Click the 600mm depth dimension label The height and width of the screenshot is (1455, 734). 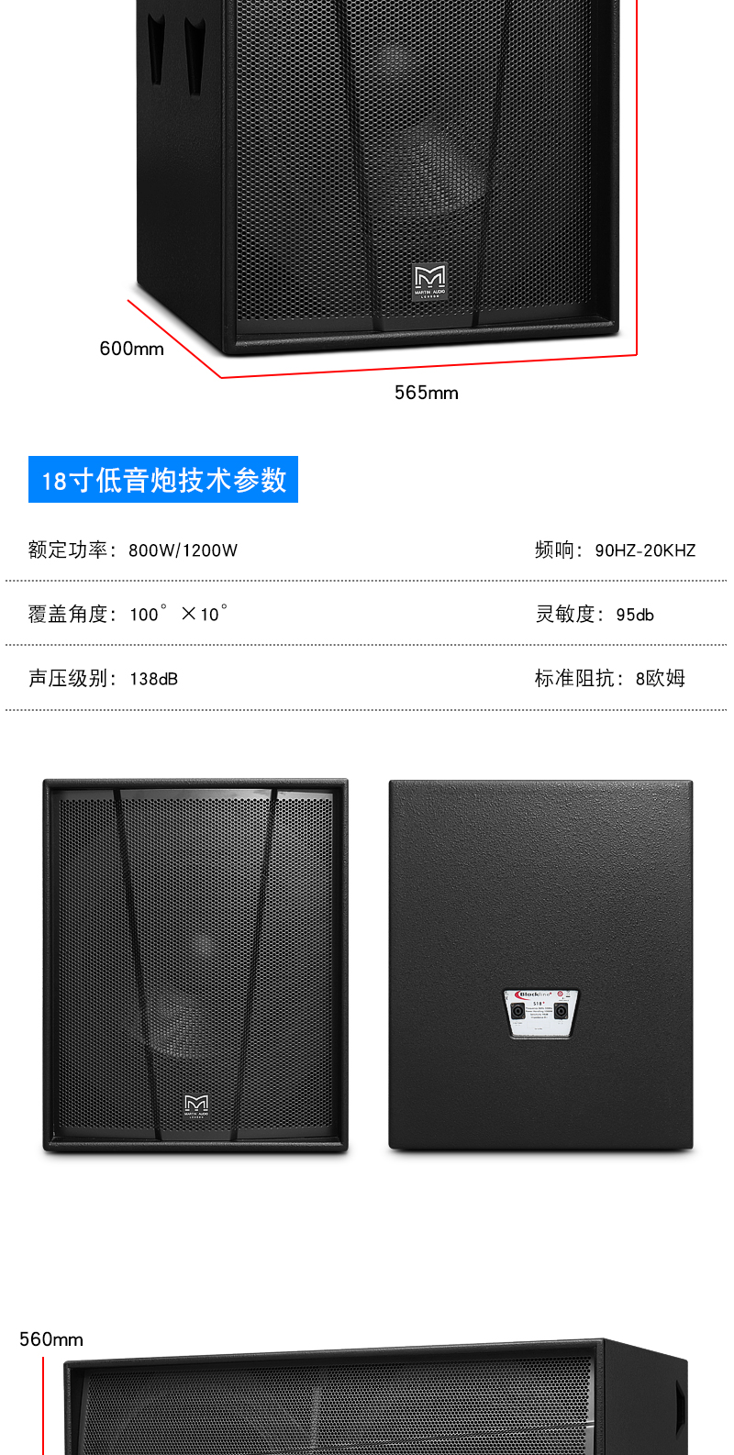point(132,349)
